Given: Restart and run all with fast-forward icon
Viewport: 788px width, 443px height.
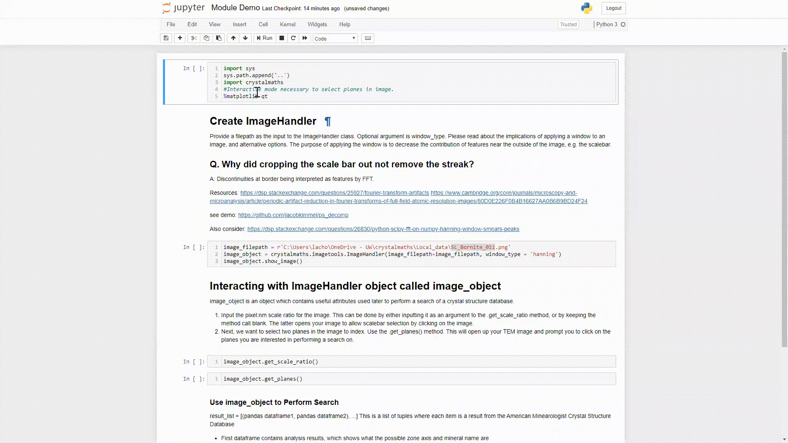Looking at the screenshot, I should pos(305,38).
